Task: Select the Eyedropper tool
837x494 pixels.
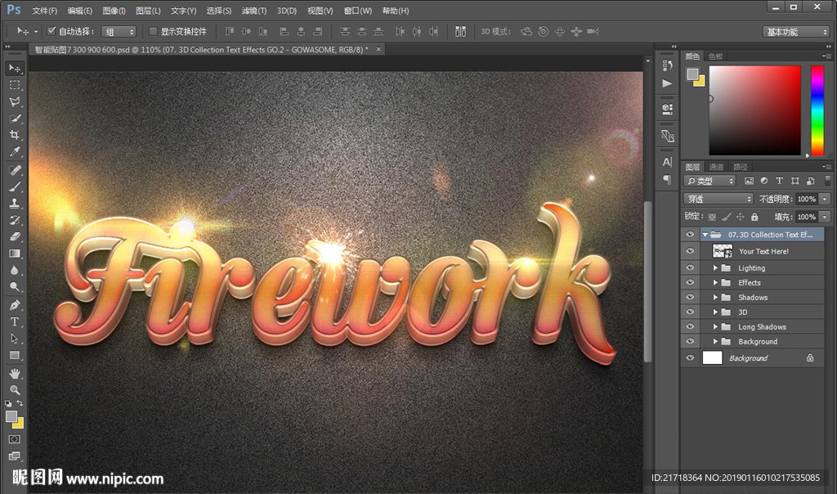Action: coord(15,152)
